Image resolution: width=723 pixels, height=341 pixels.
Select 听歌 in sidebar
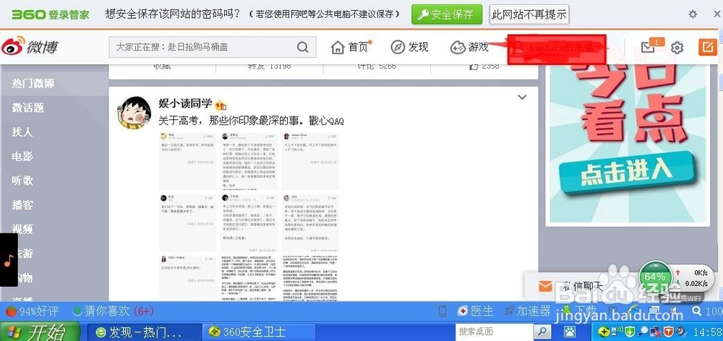tap(22, 181)
